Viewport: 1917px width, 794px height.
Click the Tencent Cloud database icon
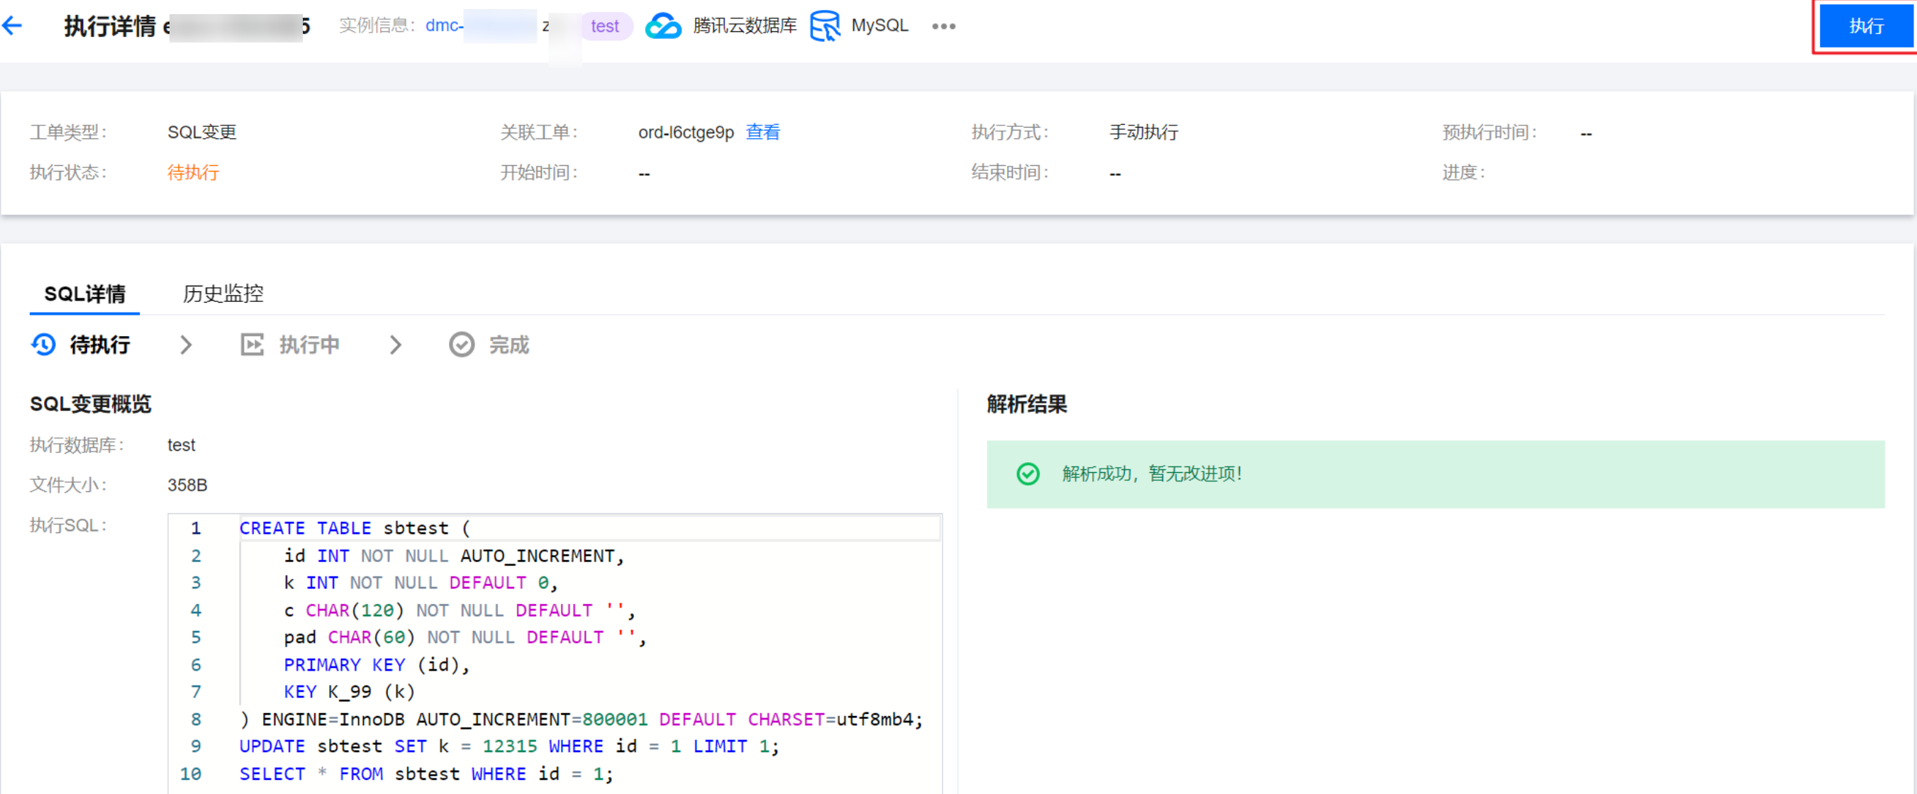[x=662, y=26]
